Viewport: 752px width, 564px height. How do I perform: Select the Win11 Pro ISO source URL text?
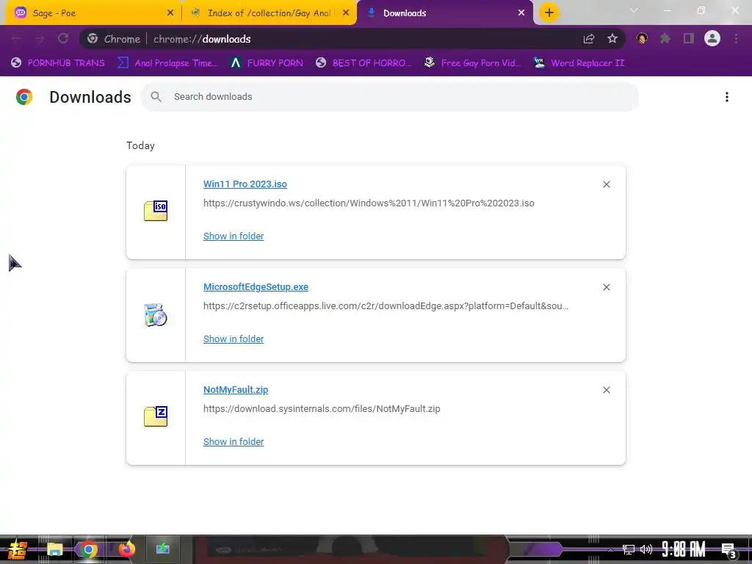coord(369,203)
